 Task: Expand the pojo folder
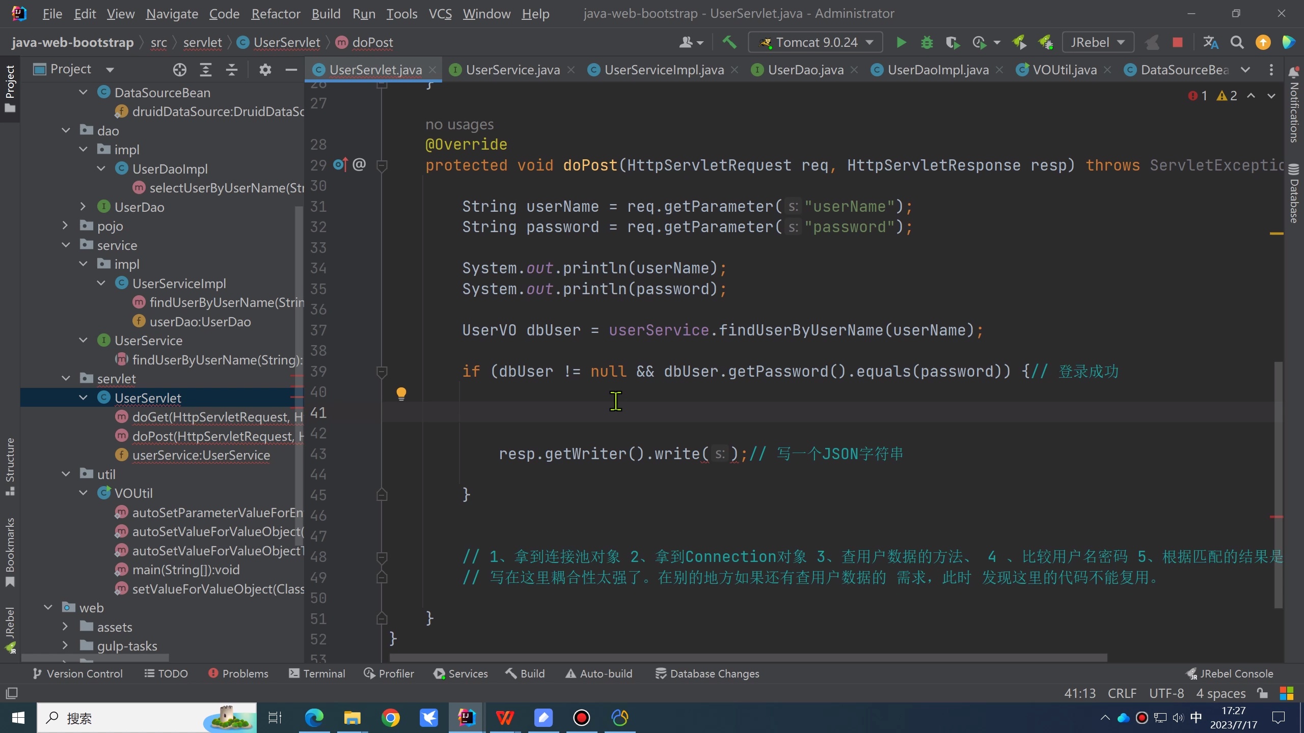[x=65, y=225]
